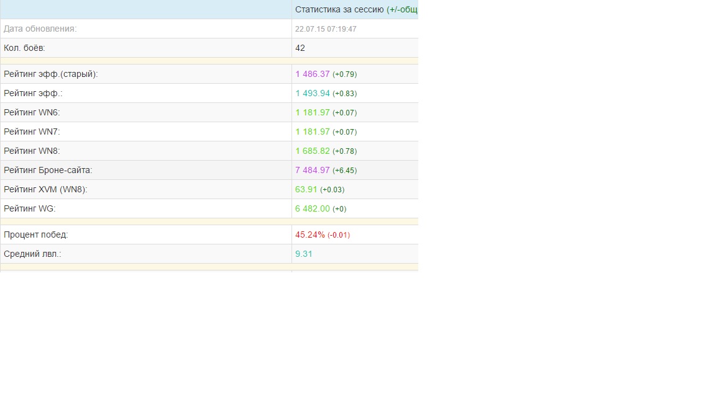The width and height of the screenshot is (716, 402).
Task: Select the 'Дата обновления:' row label
Action: click(x=40, y=29)
